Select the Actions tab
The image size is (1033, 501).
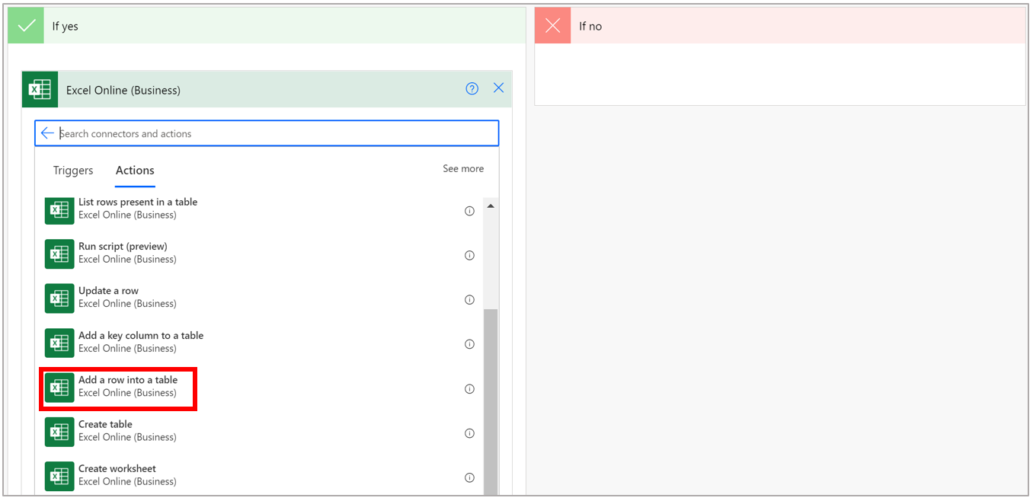[134, 170]
